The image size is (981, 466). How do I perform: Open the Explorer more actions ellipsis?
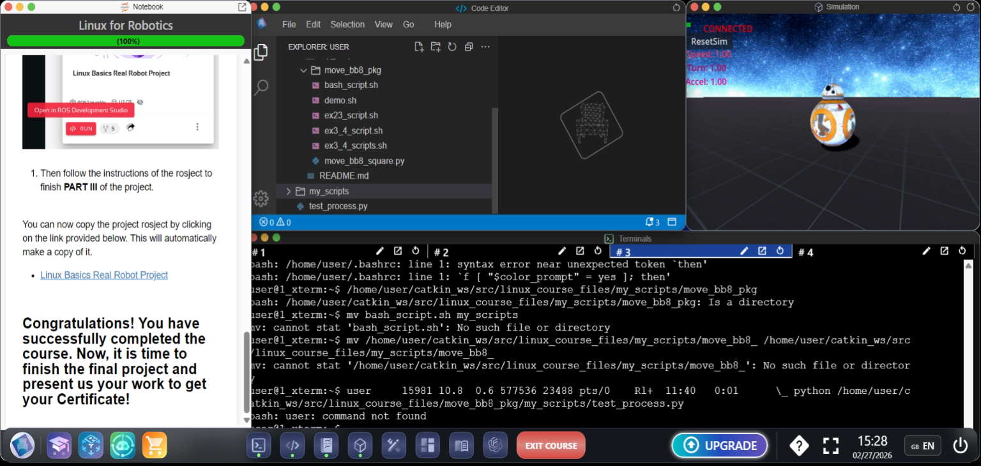click(485, 47)
